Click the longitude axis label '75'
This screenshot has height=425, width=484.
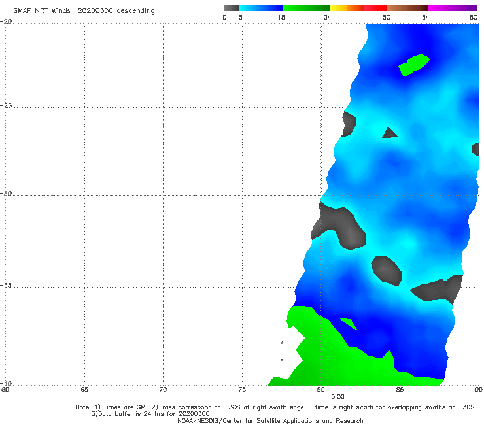point(242,390)
